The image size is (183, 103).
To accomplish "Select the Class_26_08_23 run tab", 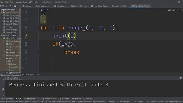I will tap(12, 78).
